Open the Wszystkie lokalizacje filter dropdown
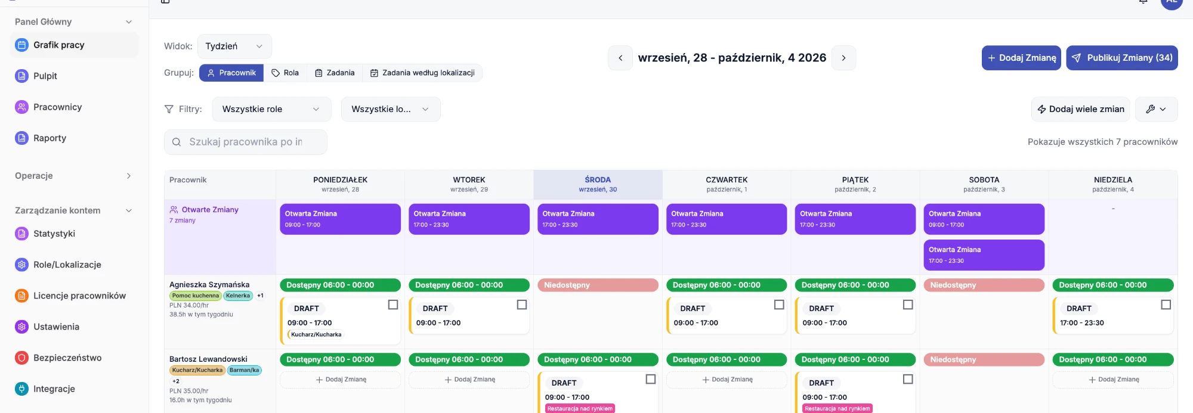The height and width of the screenshot is (413, 1193). coord(391,109)
